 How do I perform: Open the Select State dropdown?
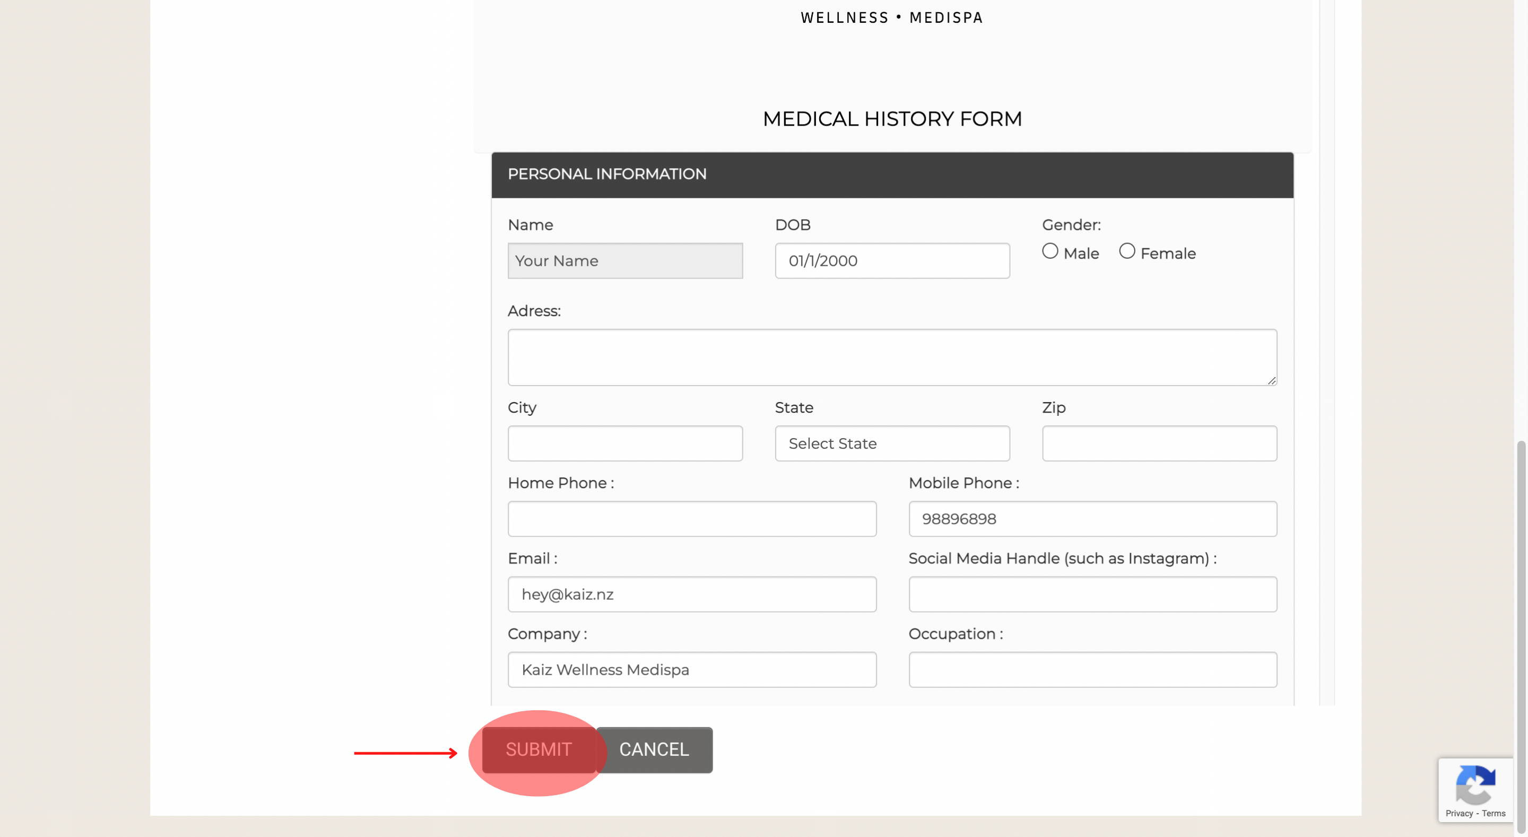point(892,443)
